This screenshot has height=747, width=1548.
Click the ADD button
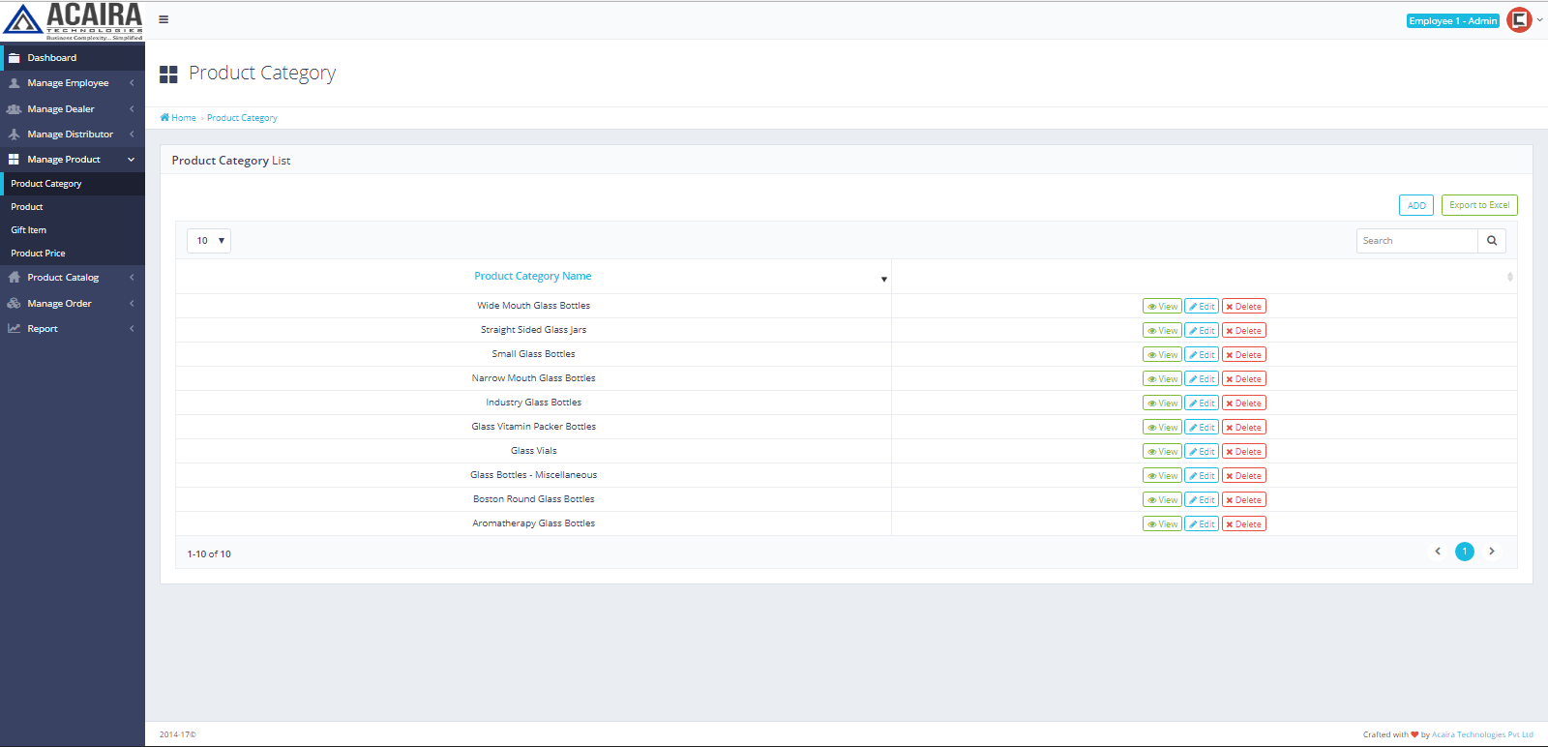[1415, 205]
